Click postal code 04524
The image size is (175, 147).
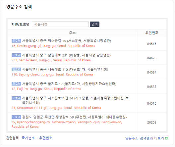click(x=151, y=73)
